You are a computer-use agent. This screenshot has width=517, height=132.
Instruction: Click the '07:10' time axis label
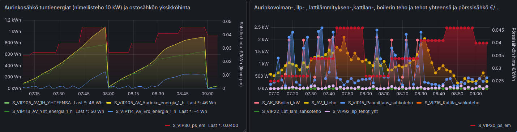[x=274, y=94]
